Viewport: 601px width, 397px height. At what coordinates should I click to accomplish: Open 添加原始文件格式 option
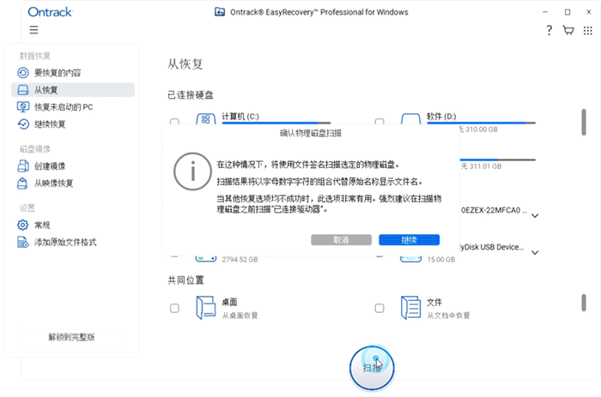pyautogui.click(x=73, y=243)
